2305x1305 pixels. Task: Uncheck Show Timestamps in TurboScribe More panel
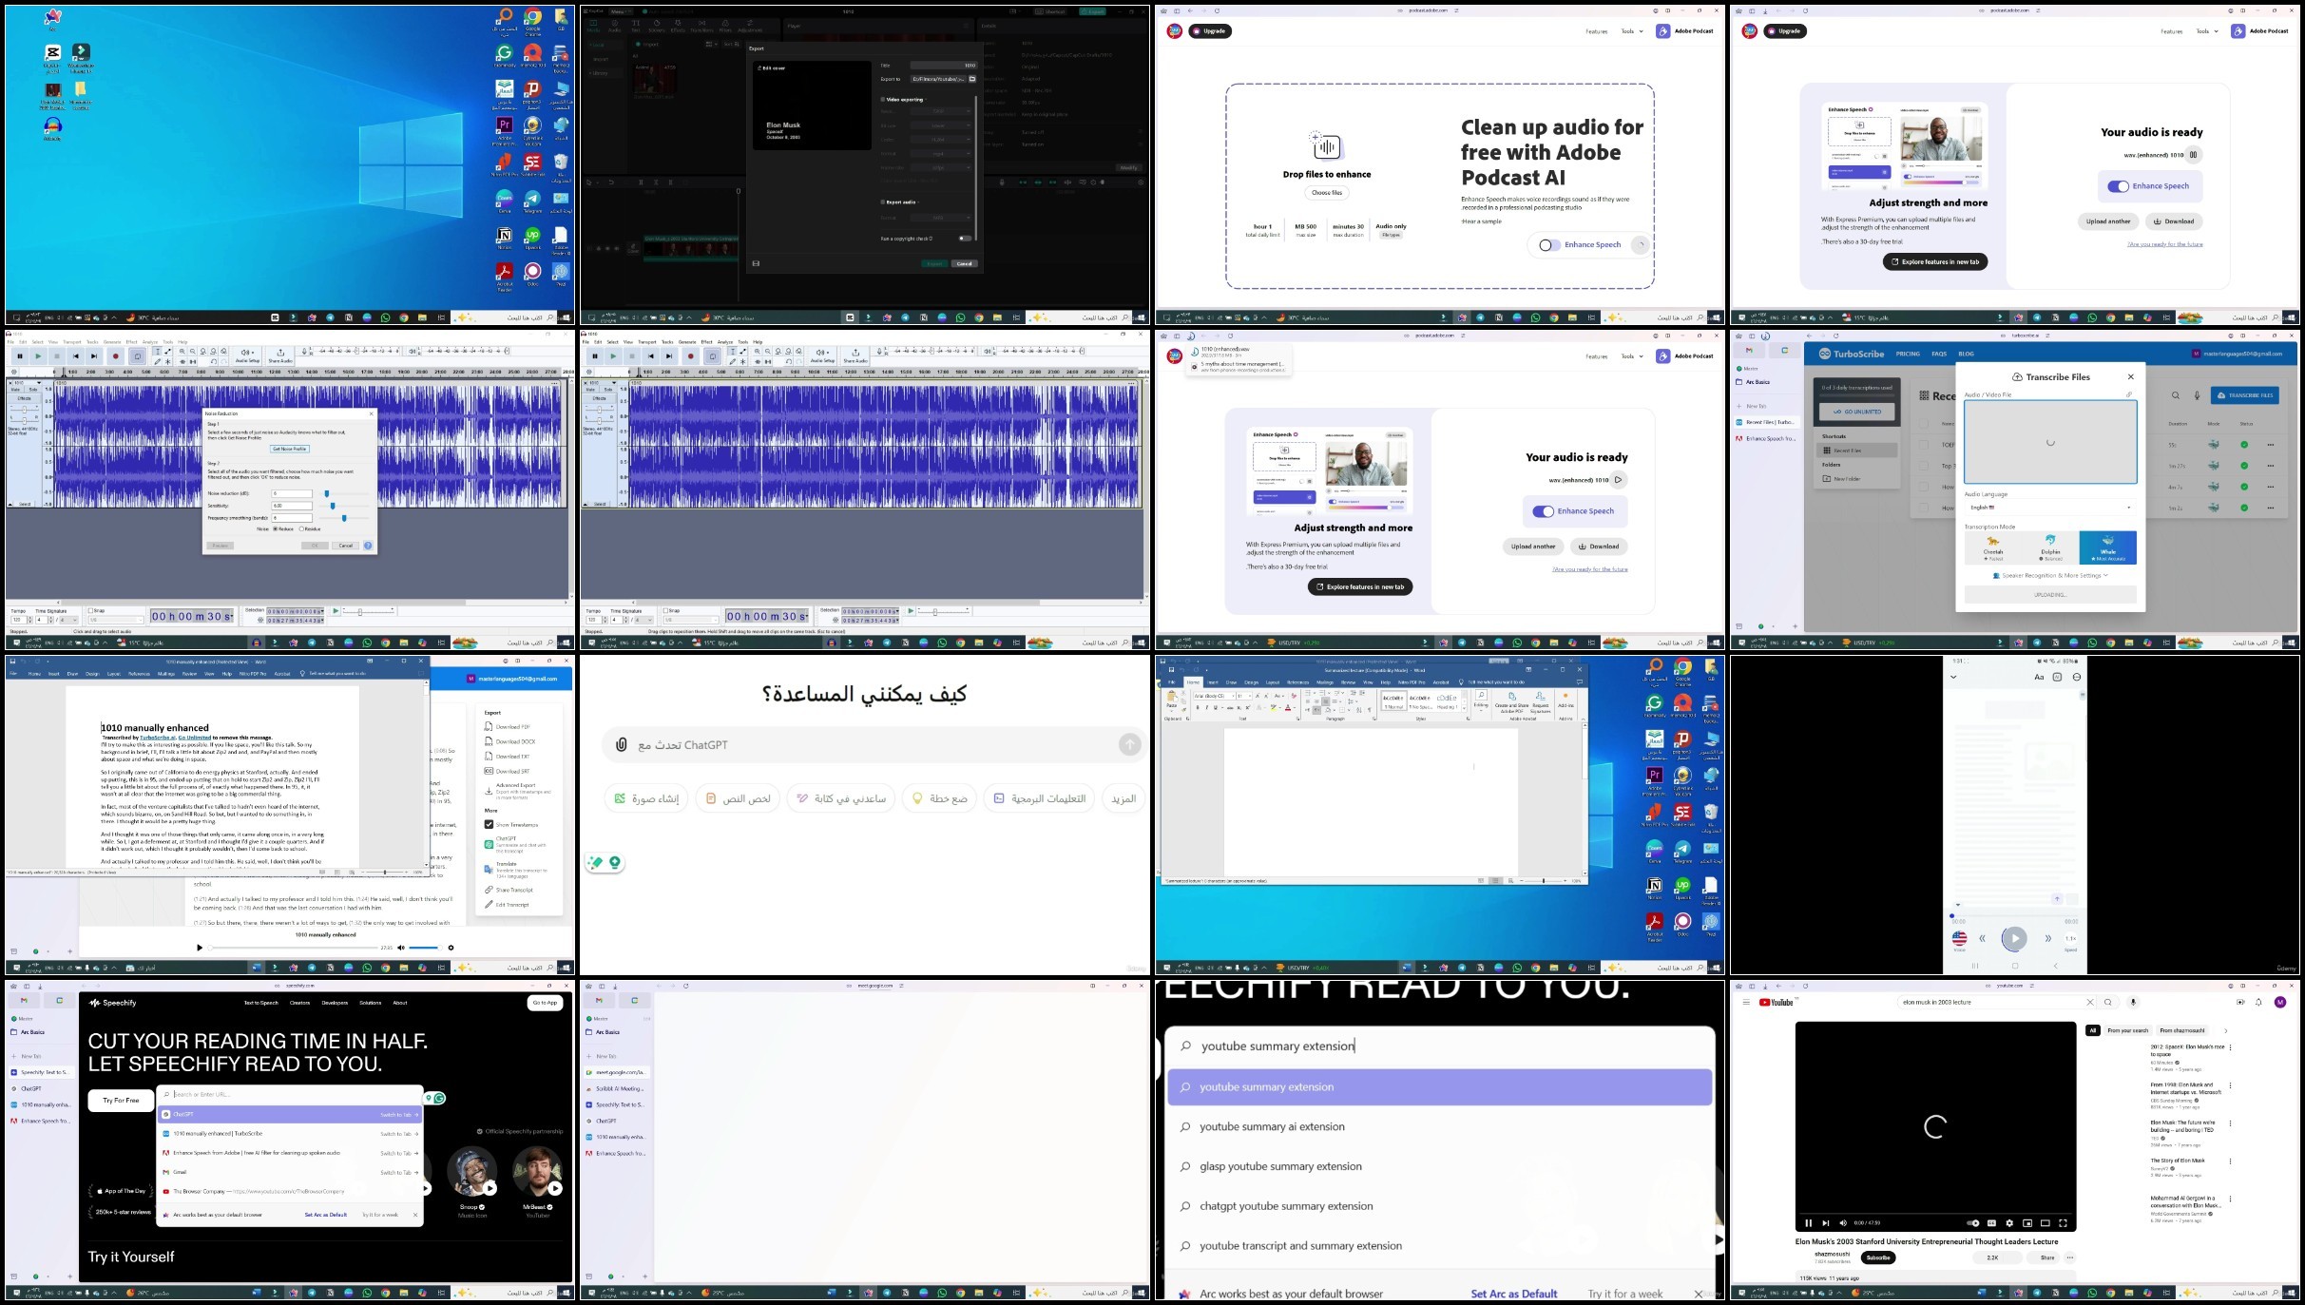click(x=489, y=824)
